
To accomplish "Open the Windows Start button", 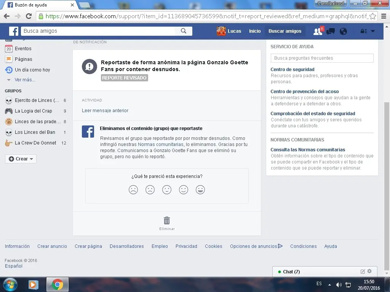I will coord(10,284).
